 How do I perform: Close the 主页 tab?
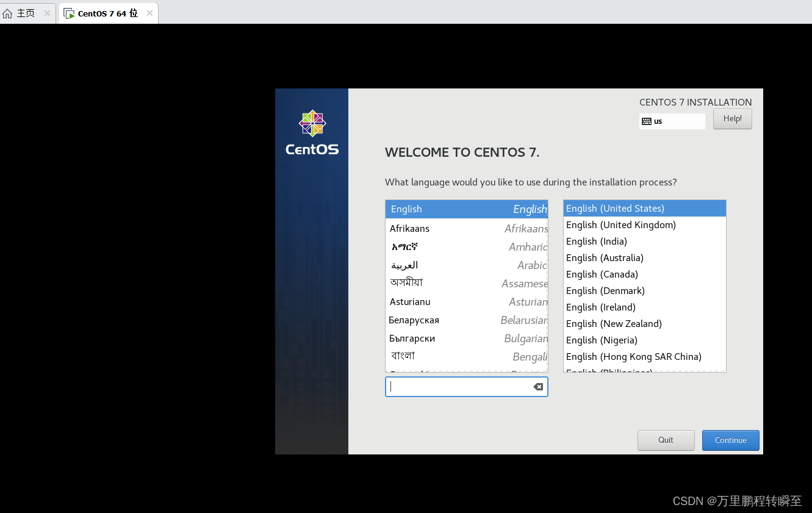click(47, 13)
